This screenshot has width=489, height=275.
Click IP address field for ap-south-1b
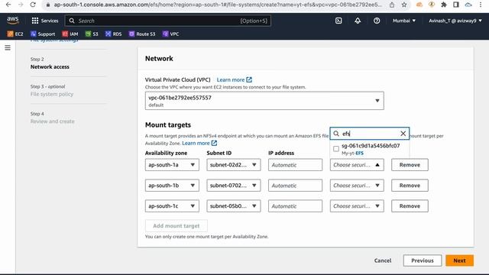point(295,185)
